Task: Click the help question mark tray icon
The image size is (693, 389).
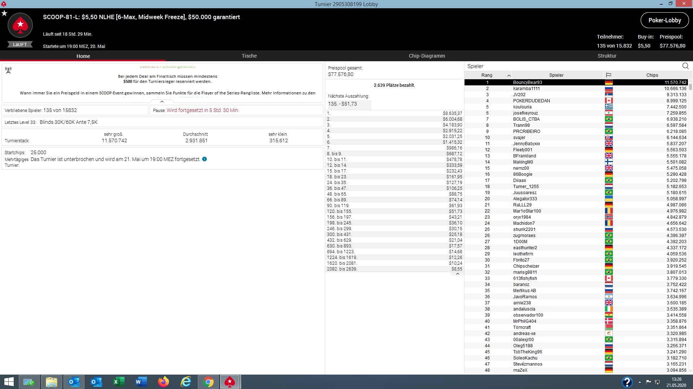Action: (x=627, y=382)
